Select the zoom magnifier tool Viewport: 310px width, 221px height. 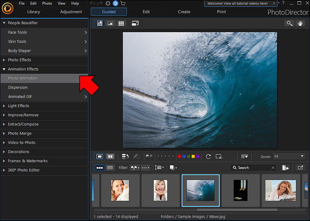[x=290, y=24]
